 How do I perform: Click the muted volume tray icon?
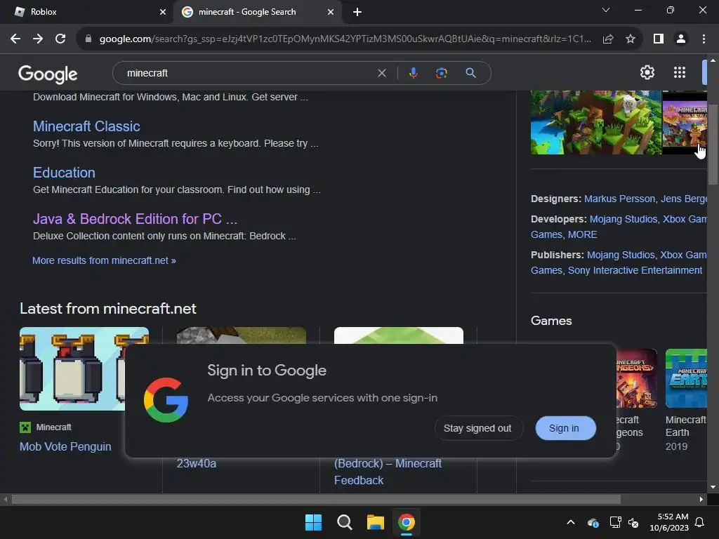(x=633, y=522)
